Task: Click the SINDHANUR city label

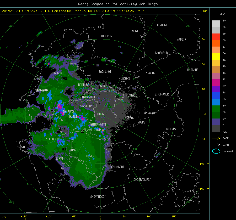Action: (x=162, y=94)
